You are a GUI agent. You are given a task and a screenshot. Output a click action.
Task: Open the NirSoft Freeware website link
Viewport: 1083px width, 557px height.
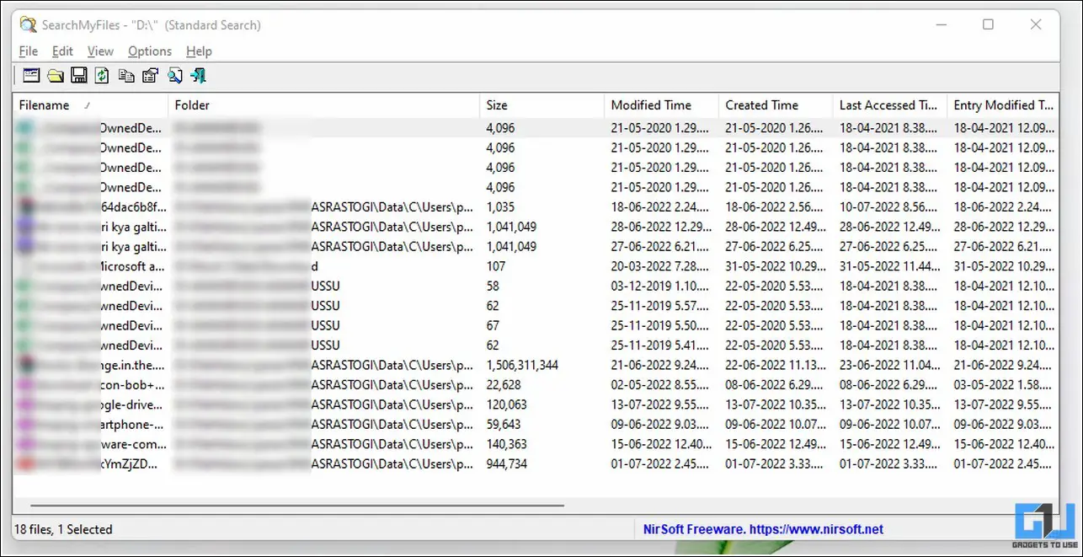(x=763, y=529)
